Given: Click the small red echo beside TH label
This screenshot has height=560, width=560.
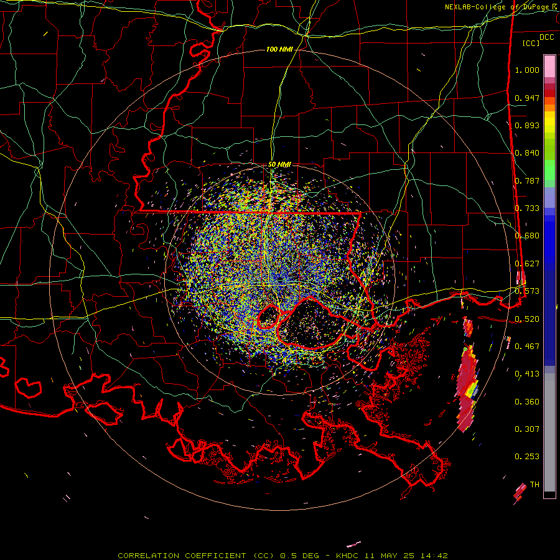Looking at the screenshot, I should [x=520, y=493].
